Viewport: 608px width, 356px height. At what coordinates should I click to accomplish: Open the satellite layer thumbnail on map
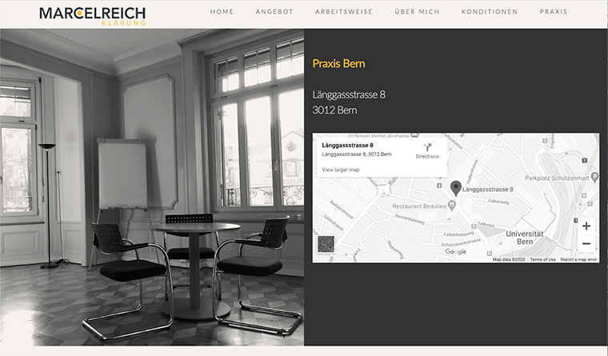326,244
